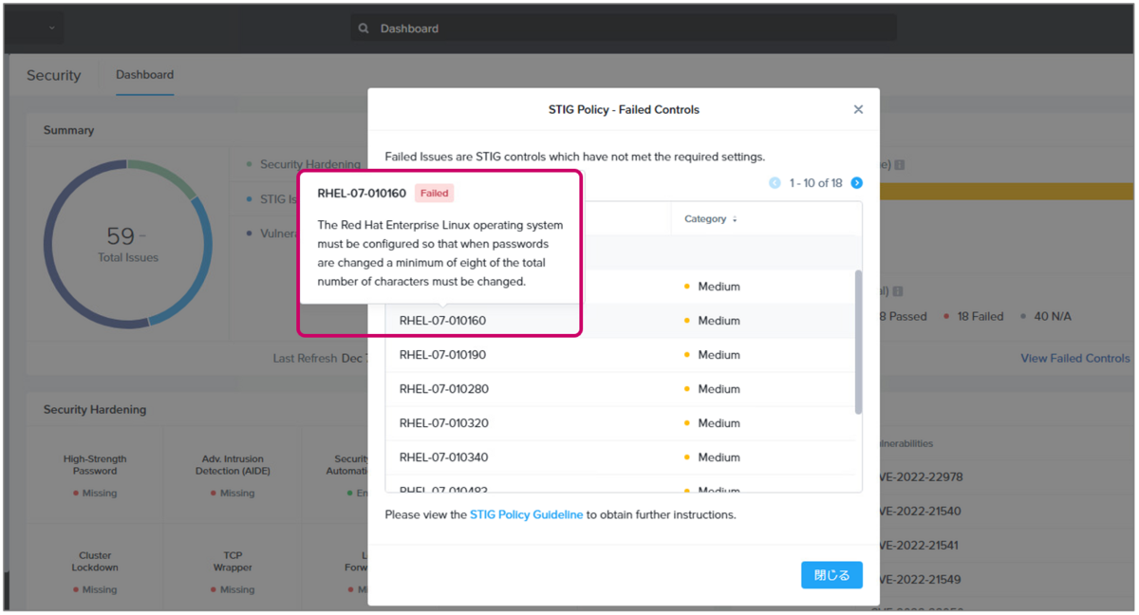
Task: Select row RHEL-07-010190
Action: coord(621,355)
